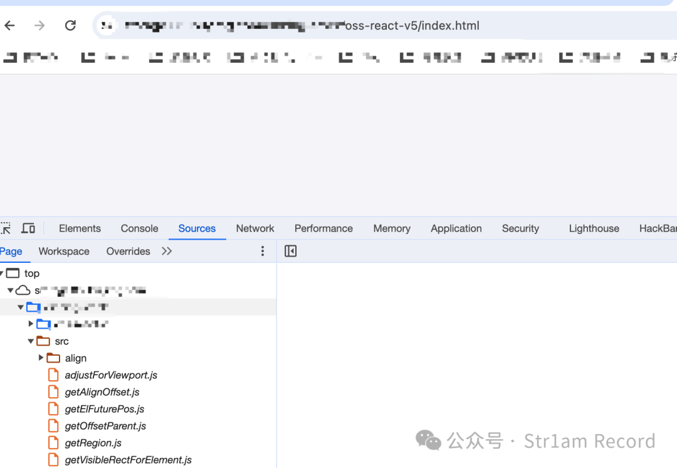Go forward with the browser forward arrow
The width and height of the screenshot is (677, 468).
[x=39, y=26]
